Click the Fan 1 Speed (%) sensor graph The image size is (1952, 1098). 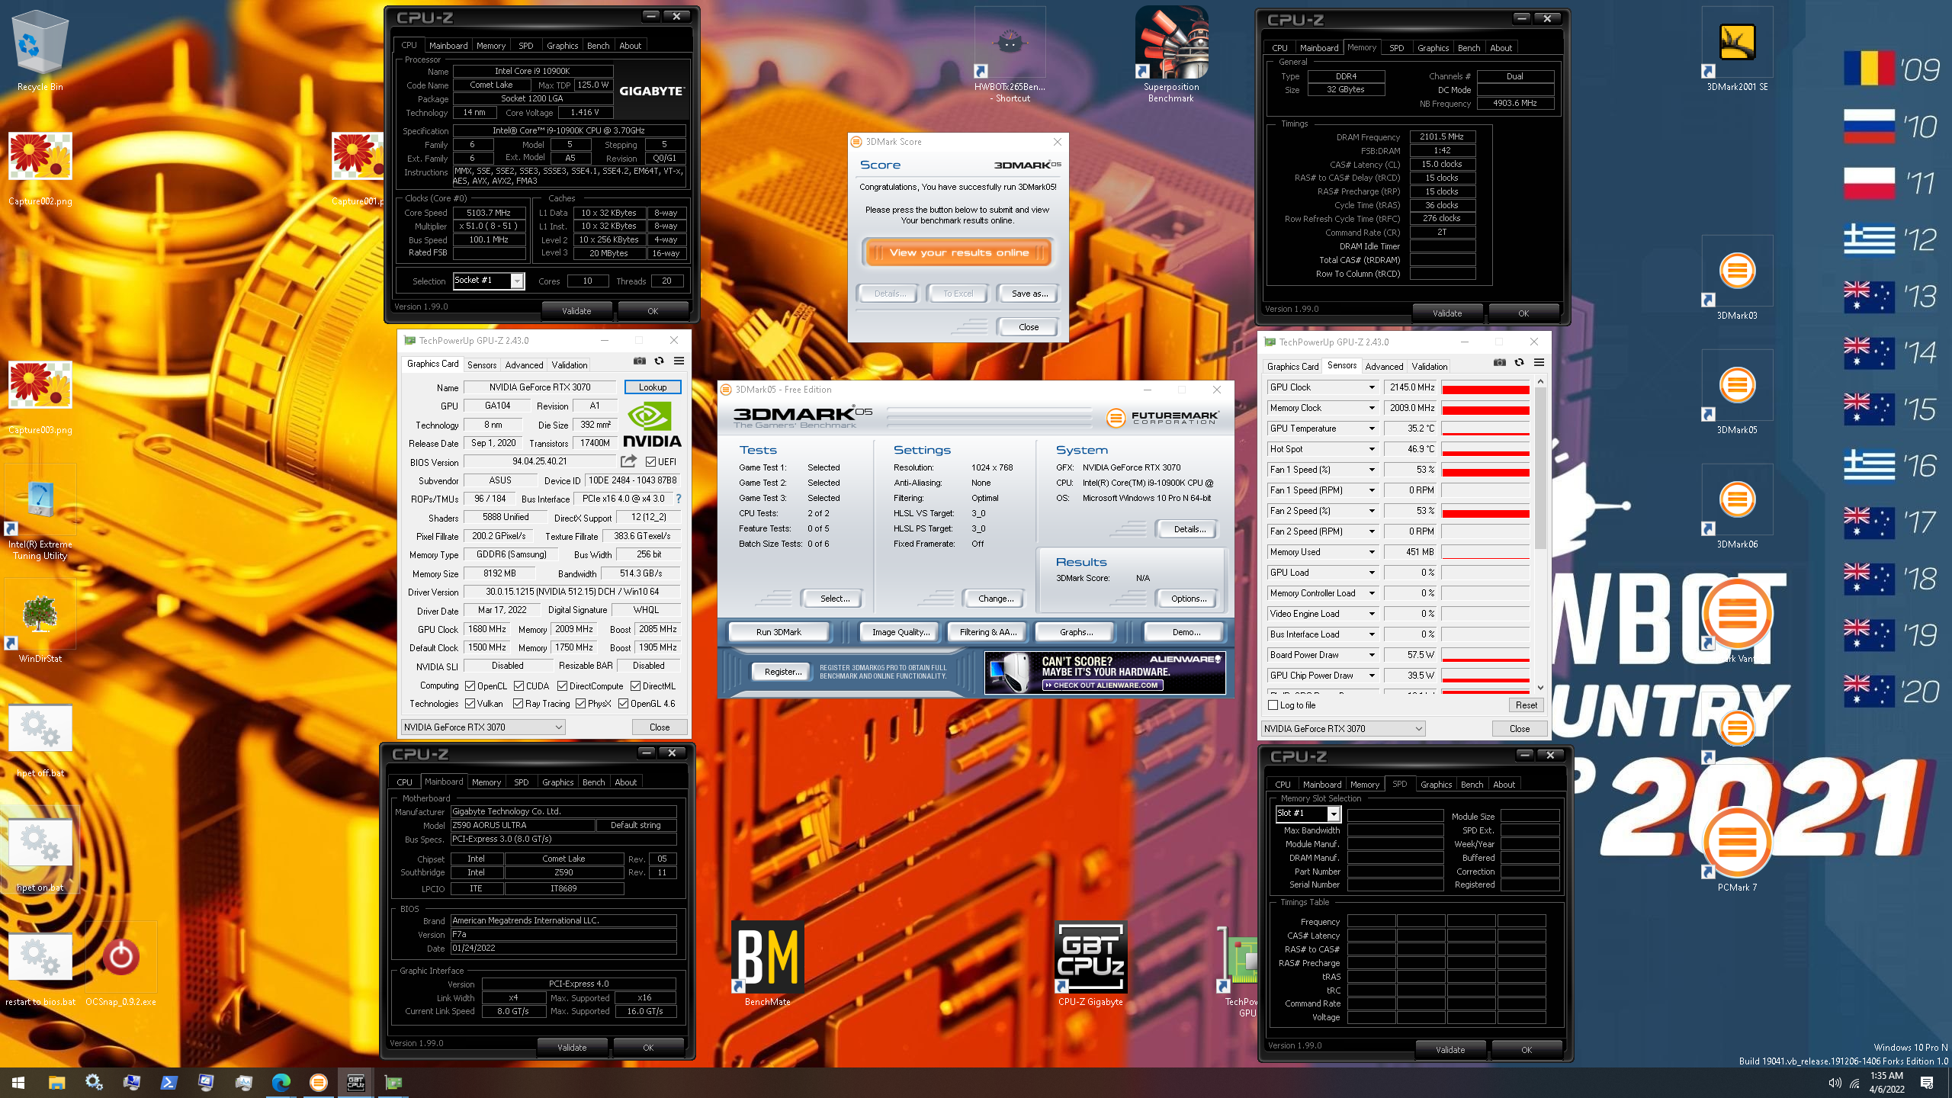tap(1485, 470)
